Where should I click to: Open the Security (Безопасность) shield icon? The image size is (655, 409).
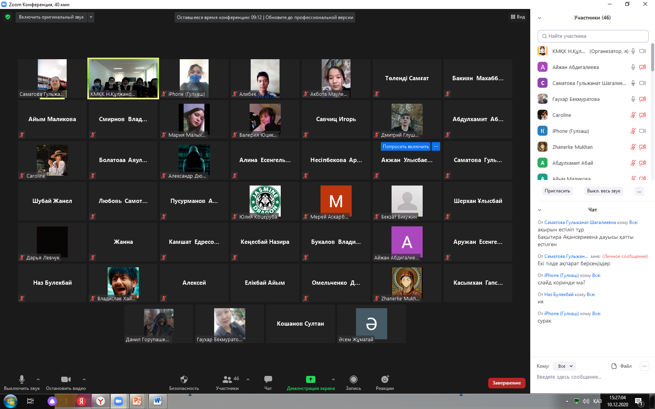tap(184, 379)
